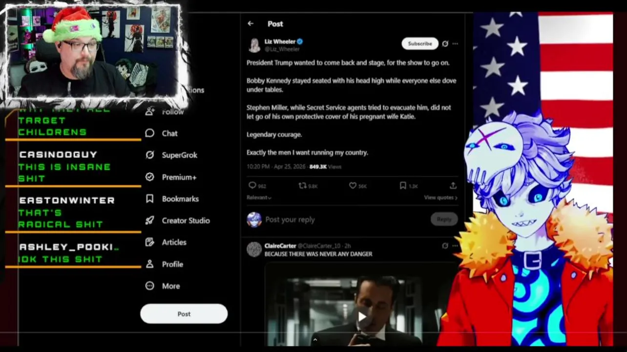Go back using the Post arrow
The height and width of the screenshot is (352, 627).
click(x=251, y=23)
